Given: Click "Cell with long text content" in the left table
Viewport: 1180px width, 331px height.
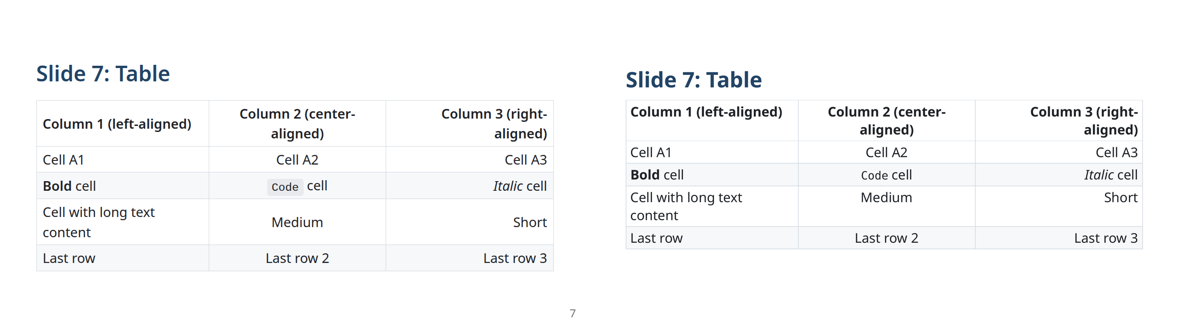Looking at the screenshot, I should pyautogui.click(x=99, y=222).
